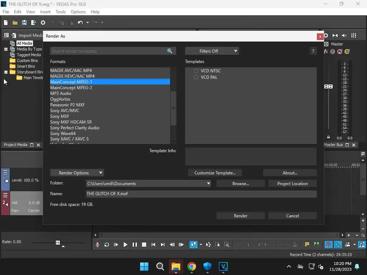Screen dimensions: 367x275
Task: Click the Windows Security shield taskbar icon
Action: [x=208, y=266]
